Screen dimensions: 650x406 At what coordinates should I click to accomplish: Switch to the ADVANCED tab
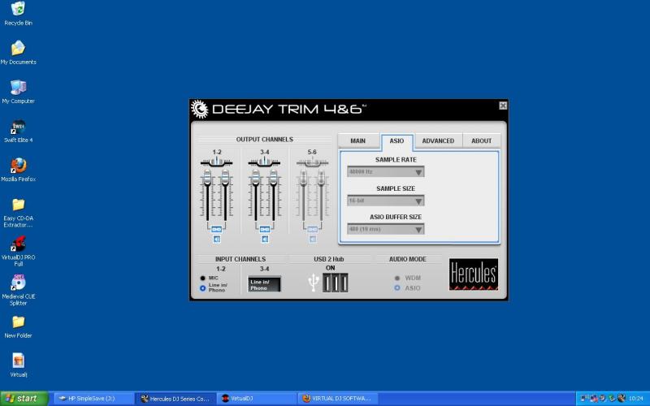coord(438,140)
